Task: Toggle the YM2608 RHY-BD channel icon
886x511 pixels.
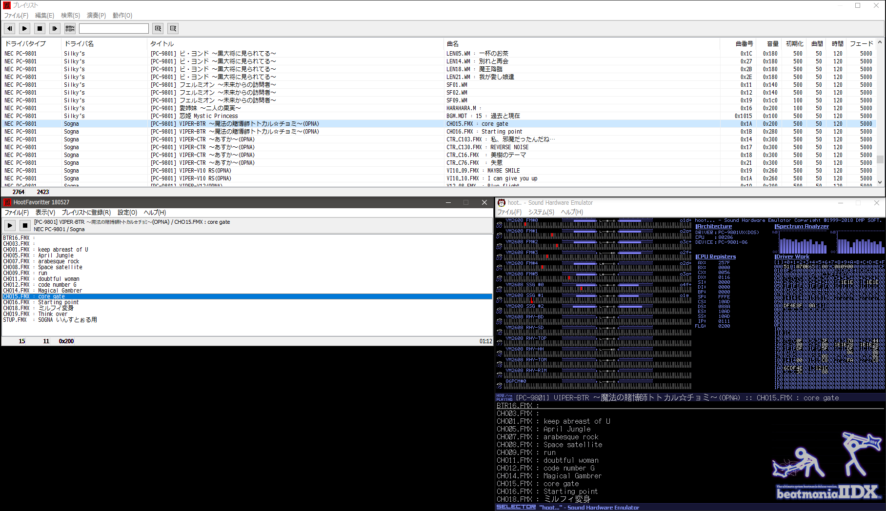Action: 499,321
